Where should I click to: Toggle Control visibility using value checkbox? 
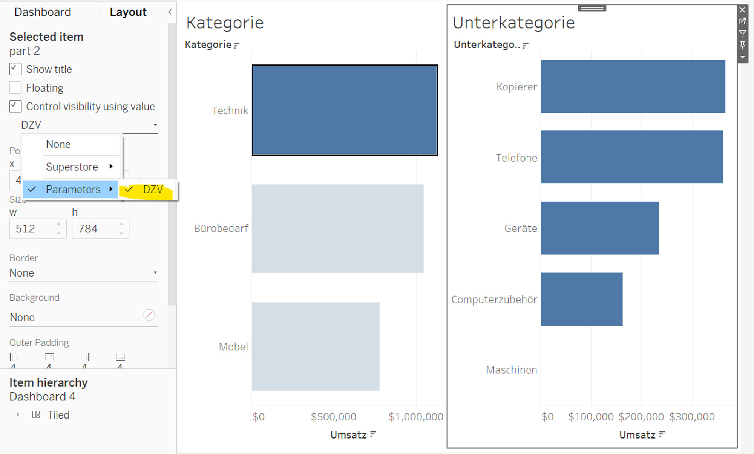point(15,106)
